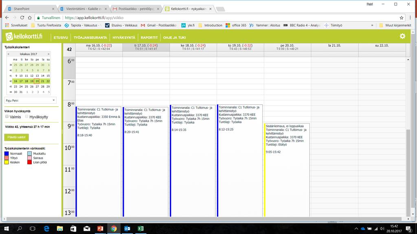Go back with browser back arrow
The height and width of the screenshot is (234, 417).
(x=7, y=17)
